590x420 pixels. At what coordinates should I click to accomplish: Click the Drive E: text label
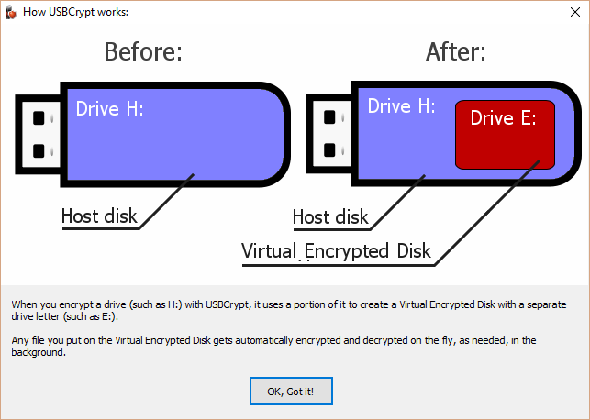point(504,118)
